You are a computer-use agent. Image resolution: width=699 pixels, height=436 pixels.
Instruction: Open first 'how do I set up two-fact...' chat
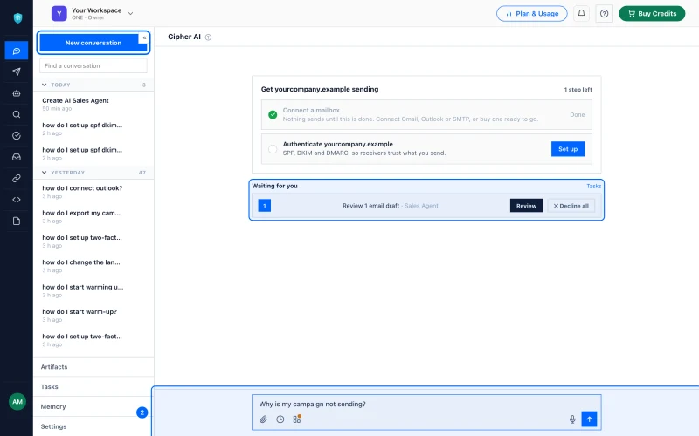(x=93, y=242)
